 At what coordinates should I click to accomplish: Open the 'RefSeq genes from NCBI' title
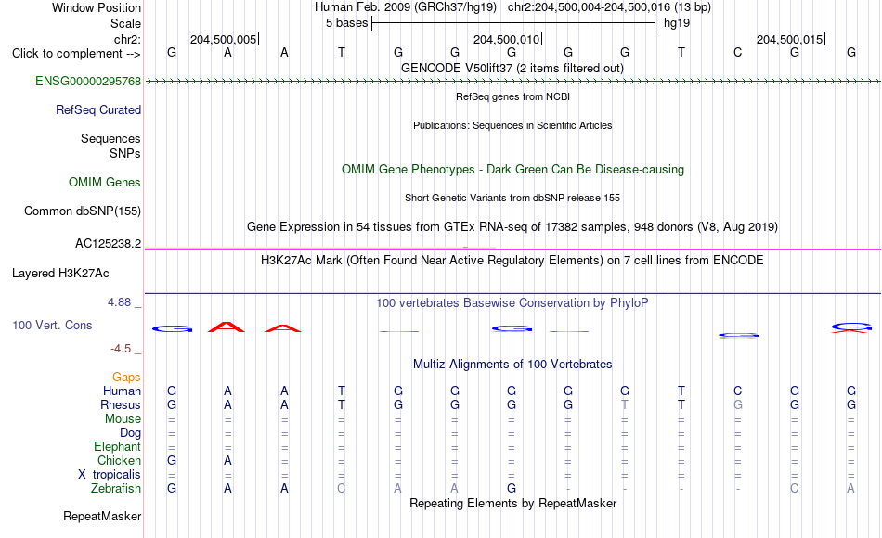512,96
